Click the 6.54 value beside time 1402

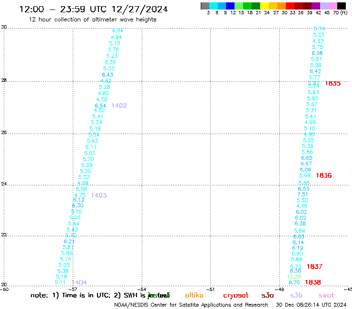tap(100, 106)
